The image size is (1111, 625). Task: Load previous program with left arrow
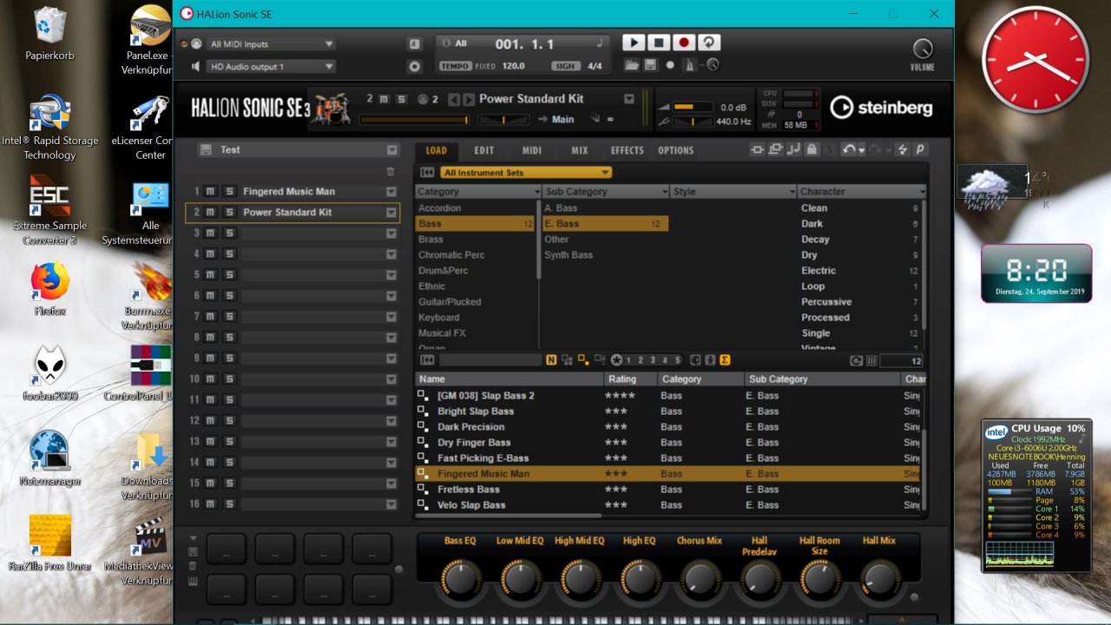click(454, 99)
